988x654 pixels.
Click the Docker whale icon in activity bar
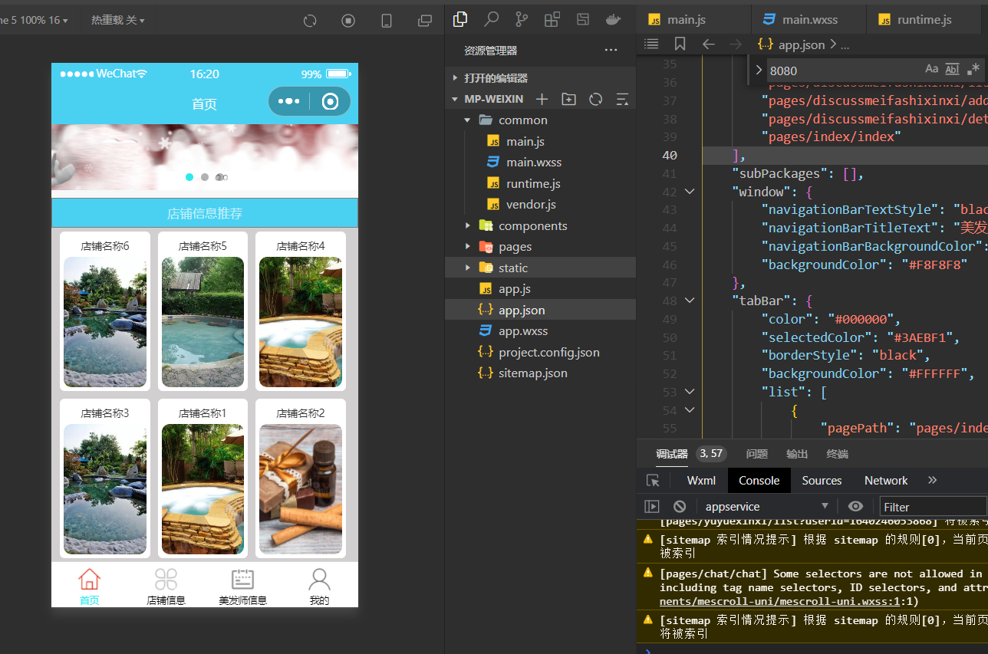click(x=613, y=19)
